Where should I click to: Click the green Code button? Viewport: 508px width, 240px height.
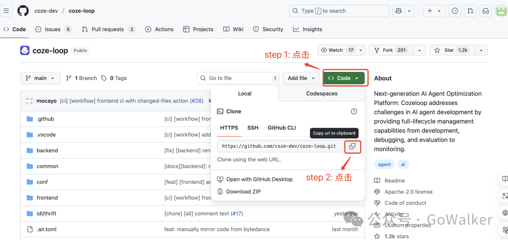pyautogui.click(x=344, y=78)
